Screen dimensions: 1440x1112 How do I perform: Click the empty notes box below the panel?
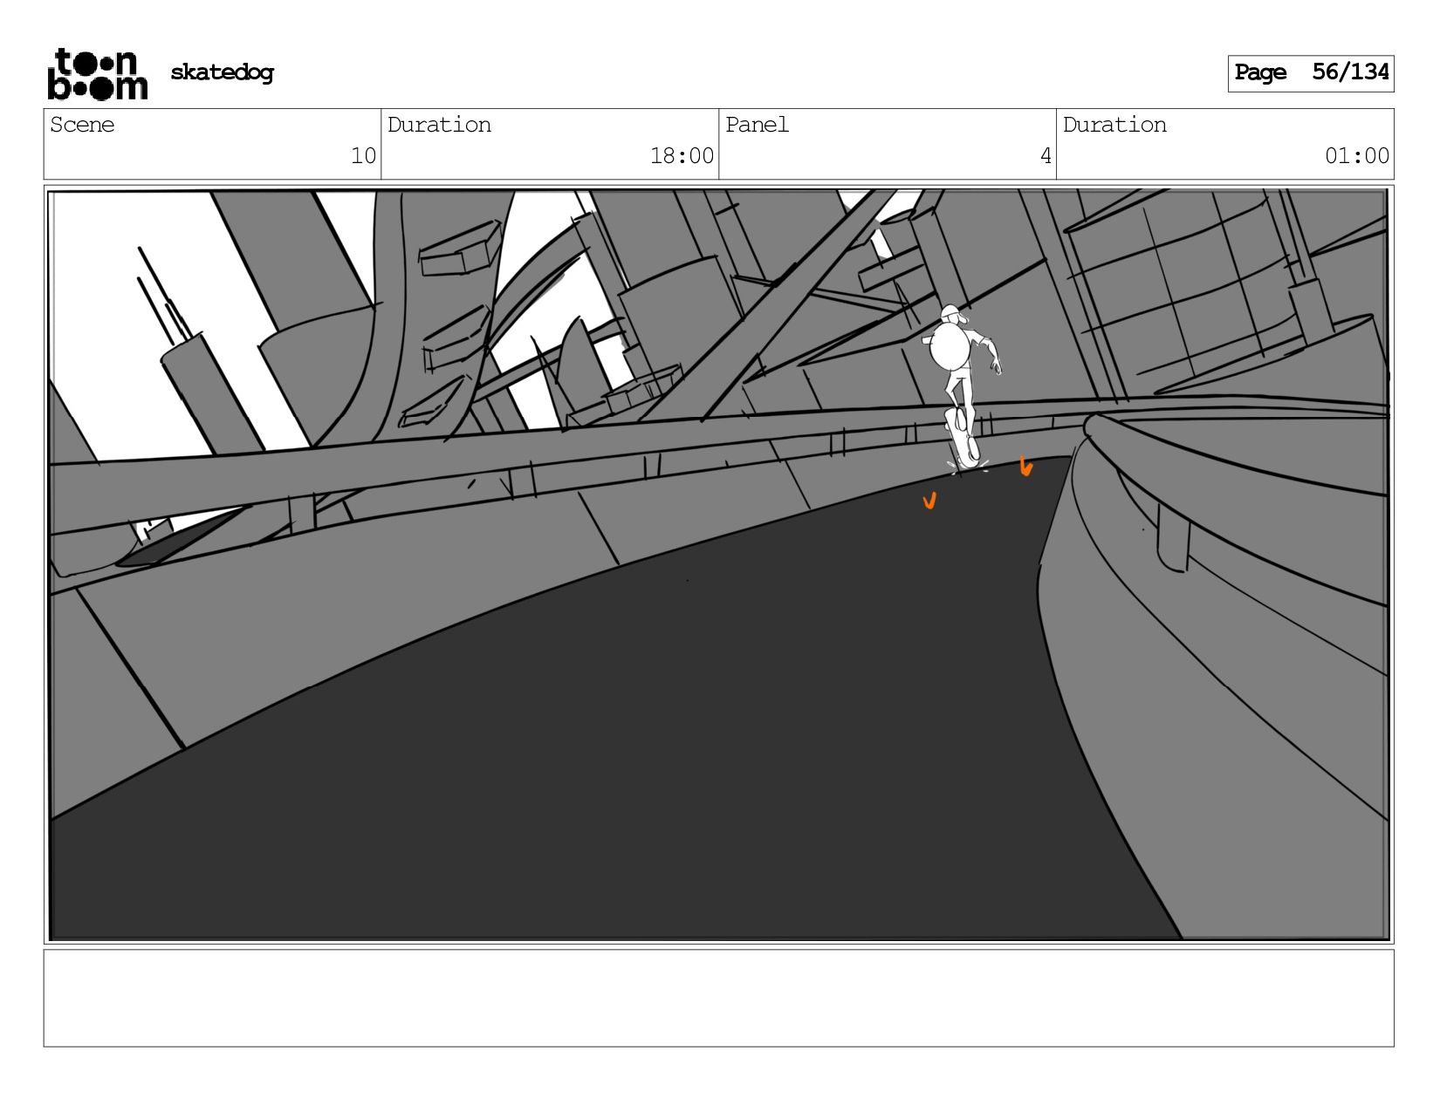(718, 998)
